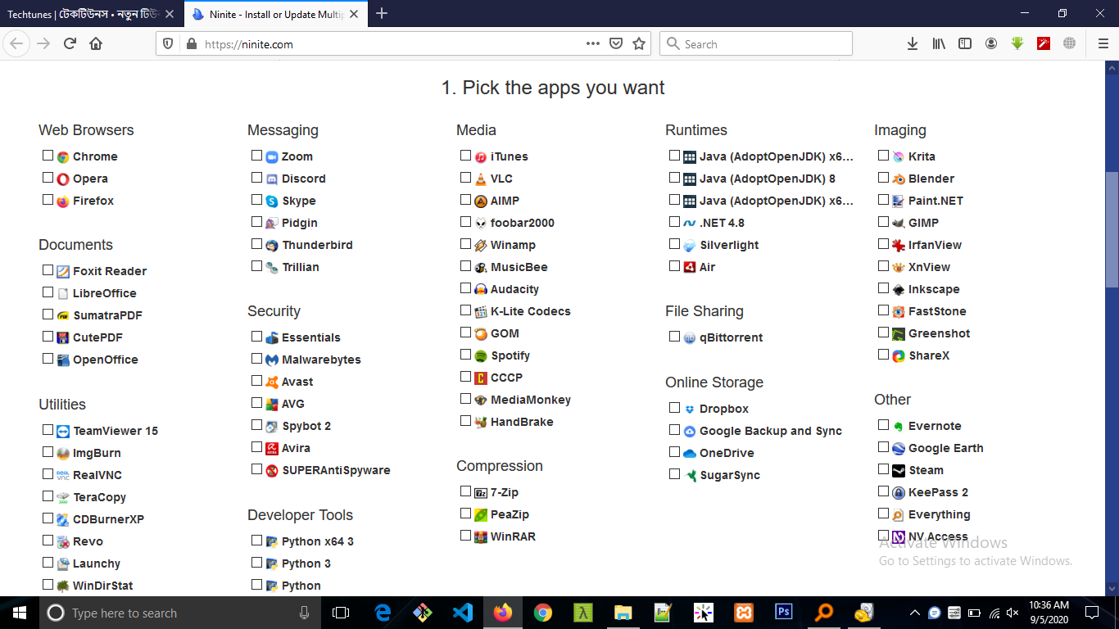Open the Firefox downloads icon
The height and width of the screenshot is (629, 1119).
click(912, 44)
